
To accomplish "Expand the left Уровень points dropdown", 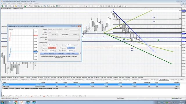I will coord(52,45).
